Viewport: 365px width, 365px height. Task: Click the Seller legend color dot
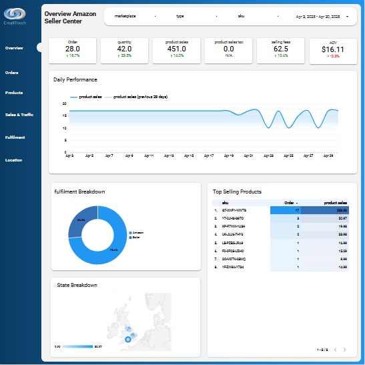pyautogui.click(x=130, y=238)
